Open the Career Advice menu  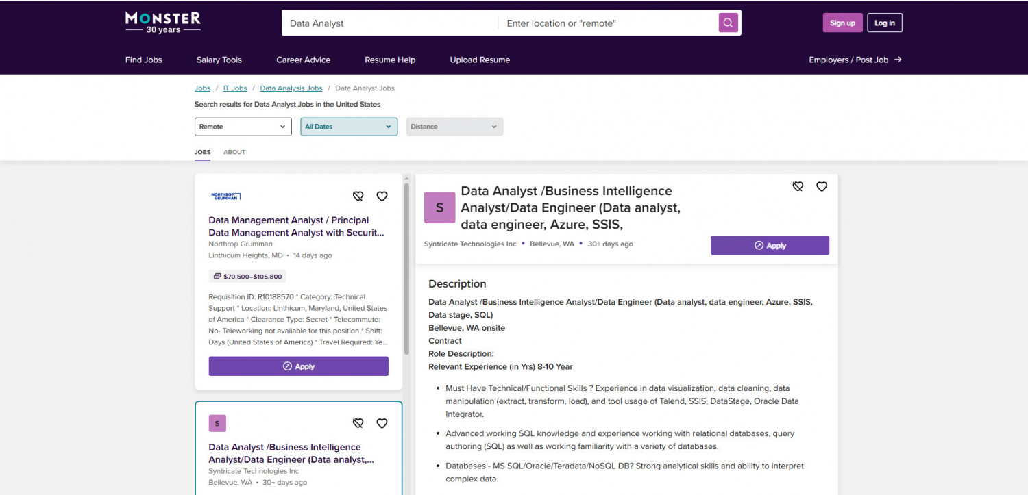(304, 60)
